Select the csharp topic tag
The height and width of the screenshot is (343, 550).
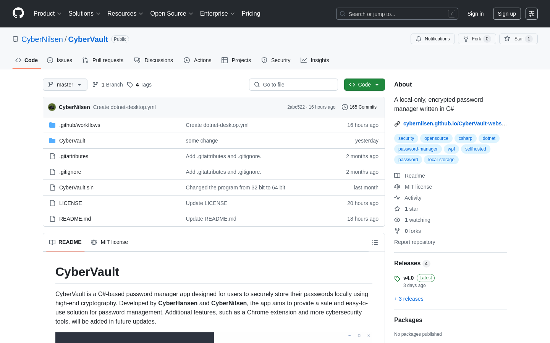pyautogui.click(x=465, y=138)
